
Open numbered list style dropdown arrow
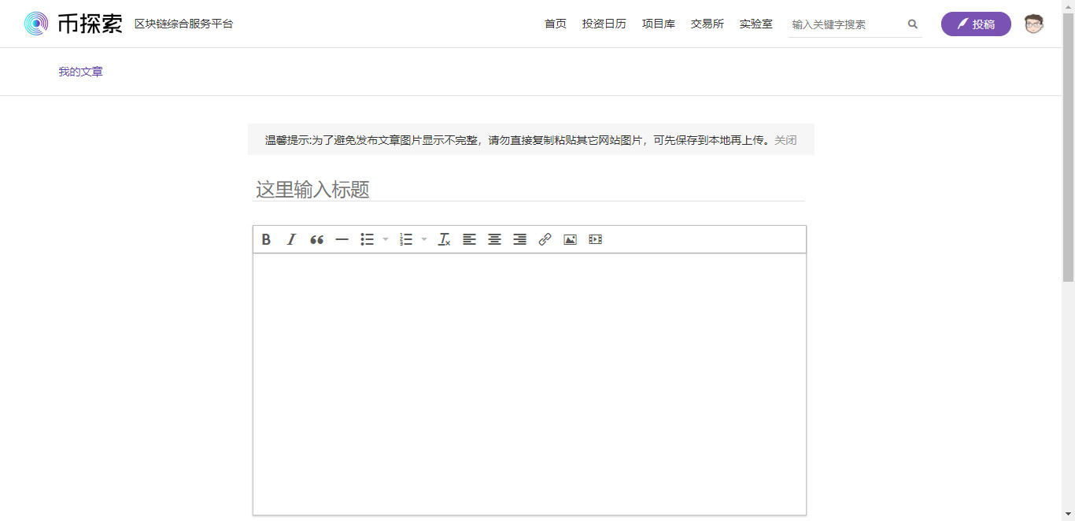coord(424,239)
